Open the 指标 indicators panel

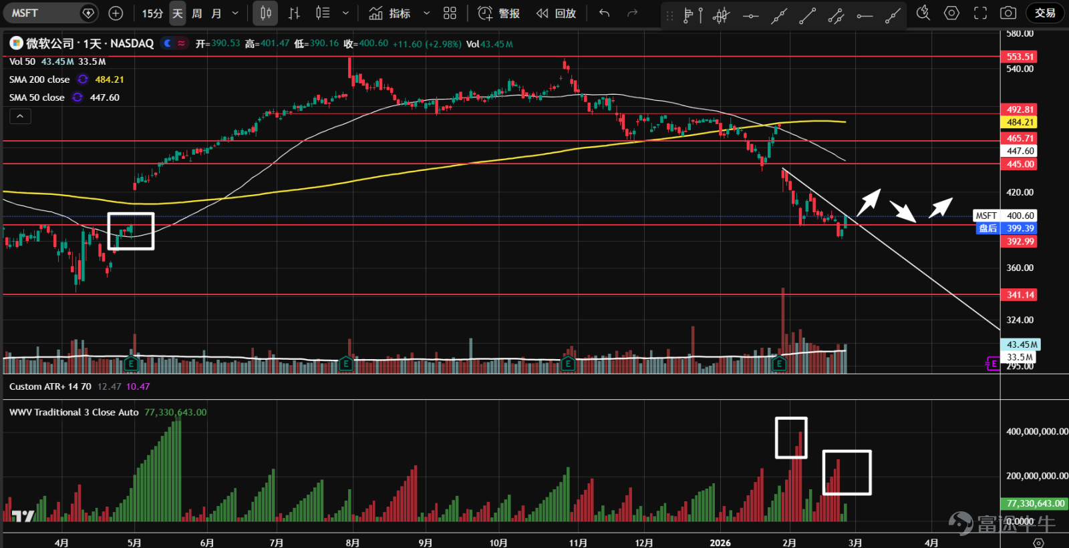coord(390,13)
